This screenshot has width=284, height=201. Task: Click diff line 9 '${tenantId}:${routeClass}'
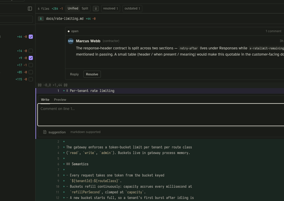click(160, 181)
